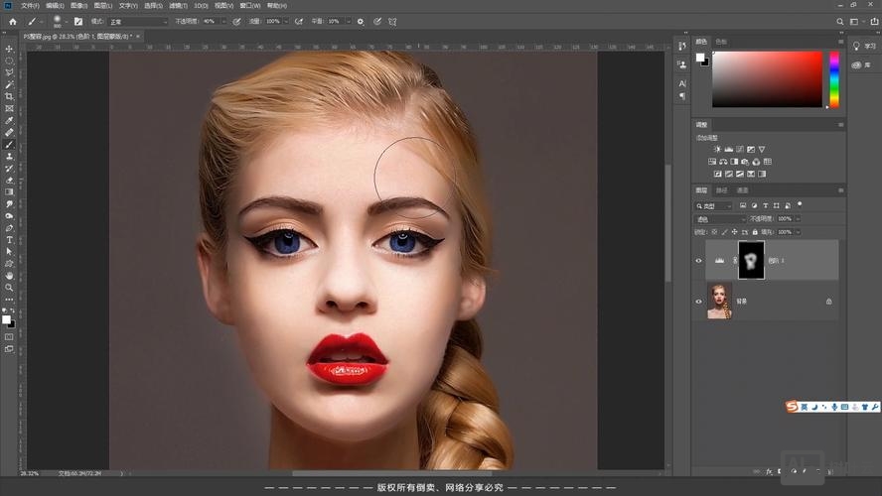This screenshot has width=882, height=496.
Task: Open brush settings gear in options bar
Action: (360, 21)
